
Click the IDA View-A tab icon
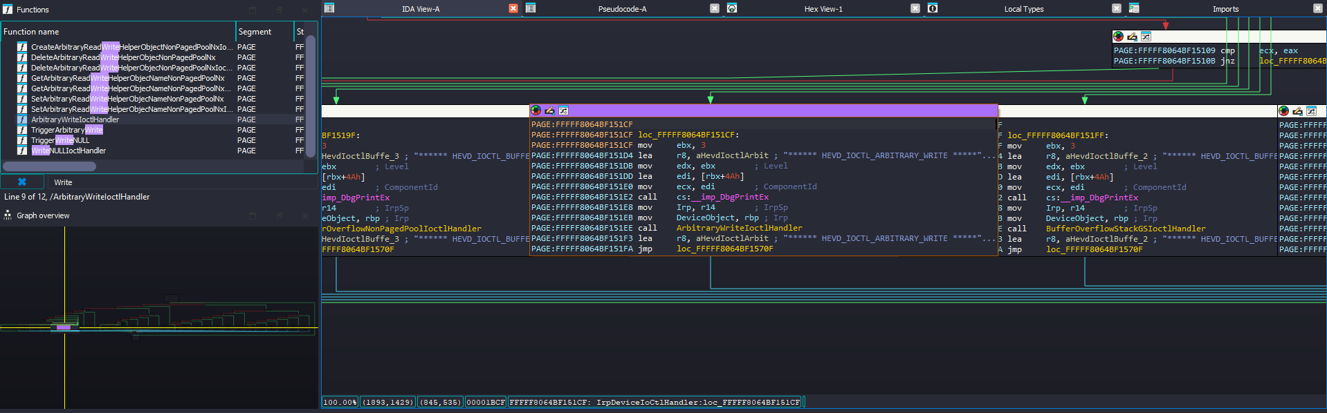coord(329,8)
